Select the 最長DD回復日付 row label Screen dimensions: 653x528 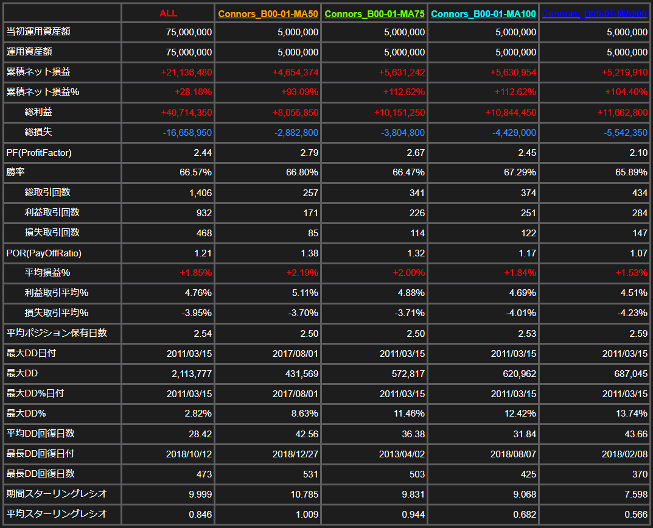pyautogui.click(x=40, y=454)
